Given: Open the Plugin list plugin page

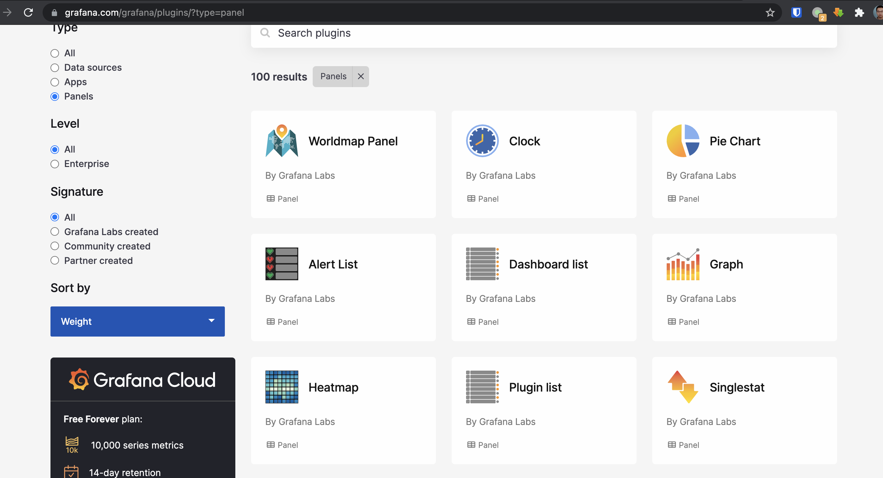Looking at the screenshot, I should click(535, 387).
